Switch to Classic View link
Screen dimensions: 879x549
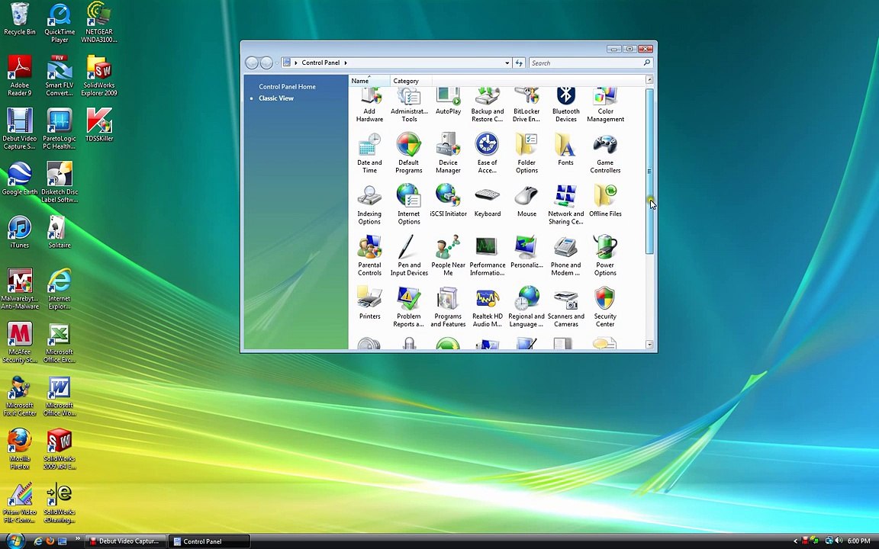tap(276, 98)
